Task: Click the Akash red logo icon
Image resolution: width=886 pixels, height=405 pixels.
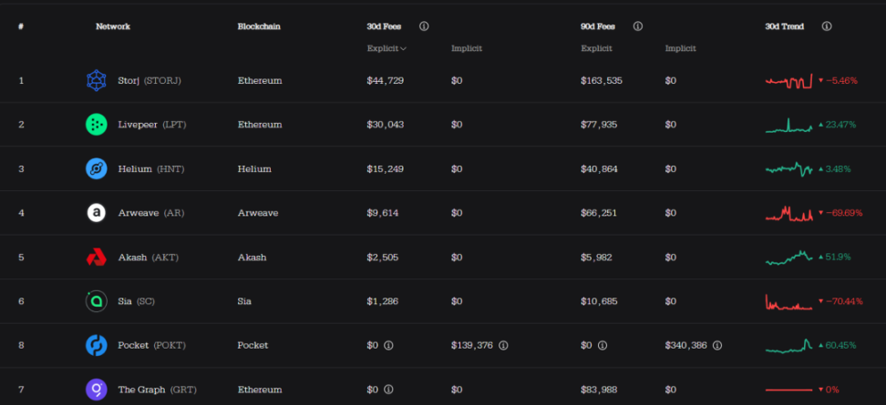Action: point(97,258)
